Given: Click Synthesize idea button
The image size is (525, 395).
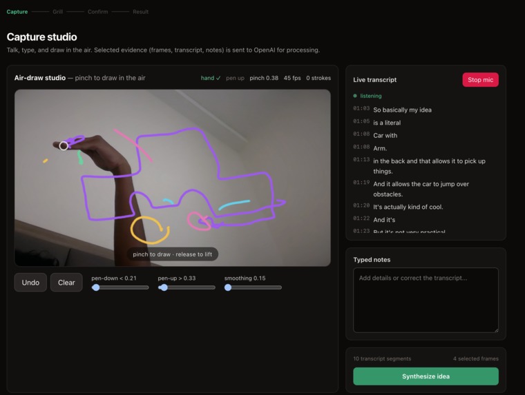Looking at the screenshot, I should coord(426,376).
